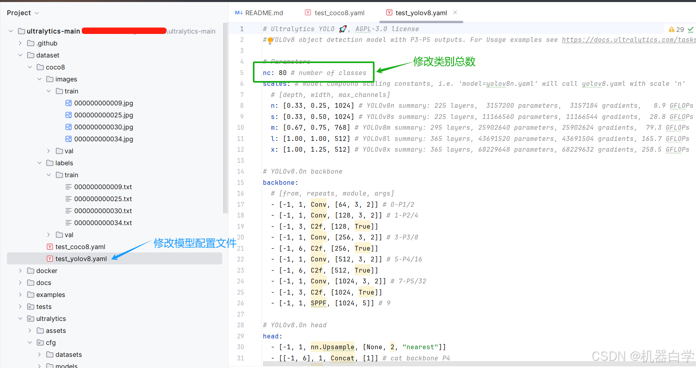Select test_yolov8.yaml in the project tree

[x=81, y=259]
